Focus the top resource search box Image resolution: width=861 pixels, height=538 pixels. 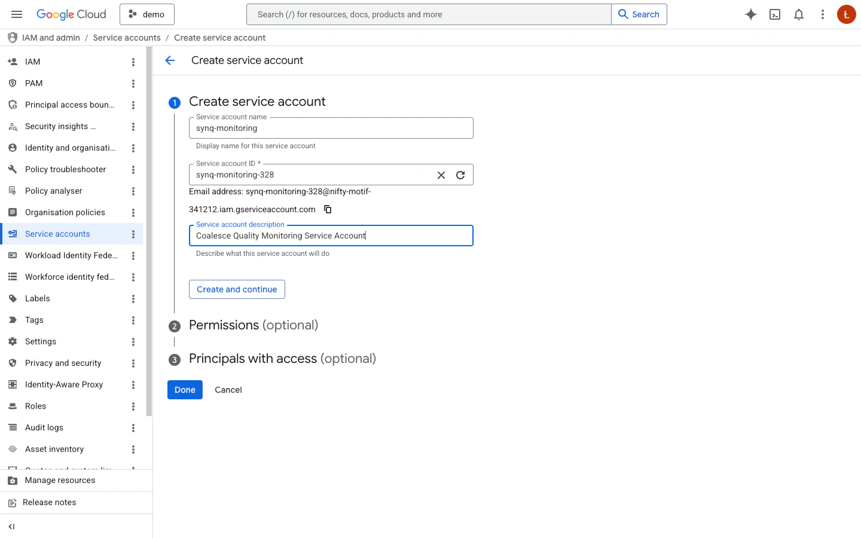click(429, 14)
